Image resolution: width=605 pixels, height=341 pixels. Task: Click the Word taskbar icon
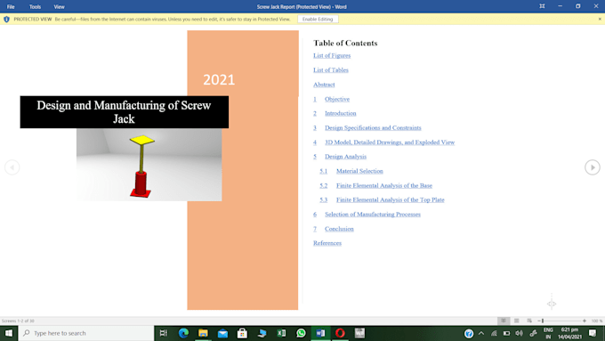320,333
